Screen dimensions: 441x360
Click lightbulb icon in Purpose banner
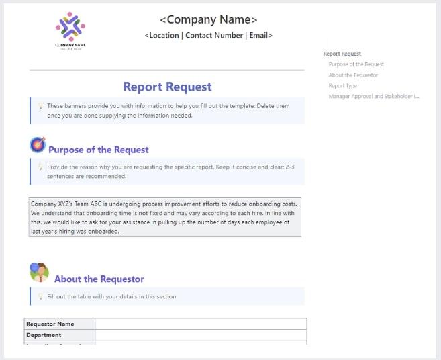click(40, 167)
